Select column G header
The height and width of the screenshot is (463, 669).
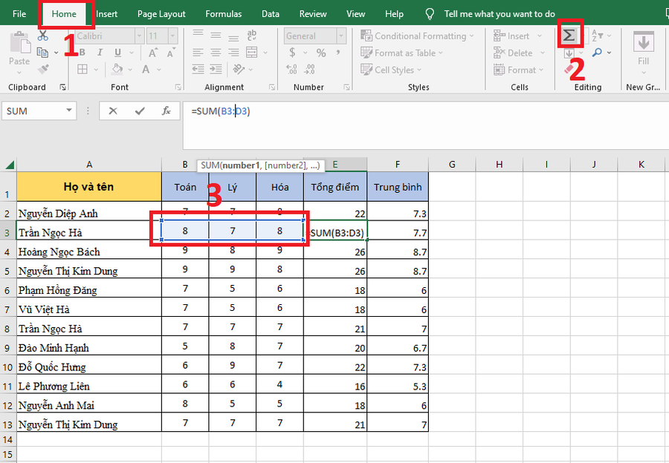click(452, 165)
